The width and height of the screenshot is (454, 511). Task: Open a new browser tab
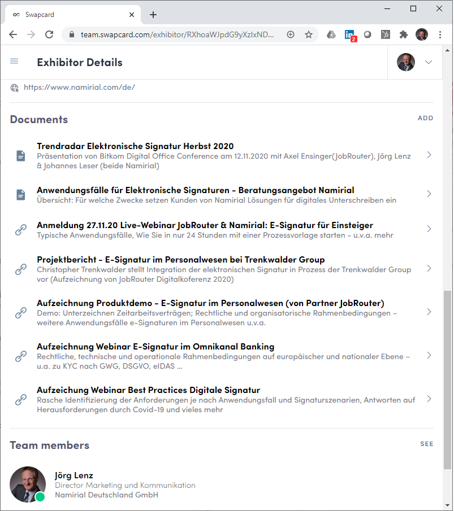pyautogui.click(x=153, y=15)
